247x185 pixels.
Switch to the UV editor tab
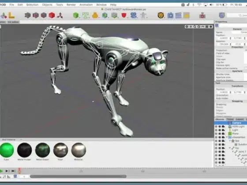click(13, 22)
